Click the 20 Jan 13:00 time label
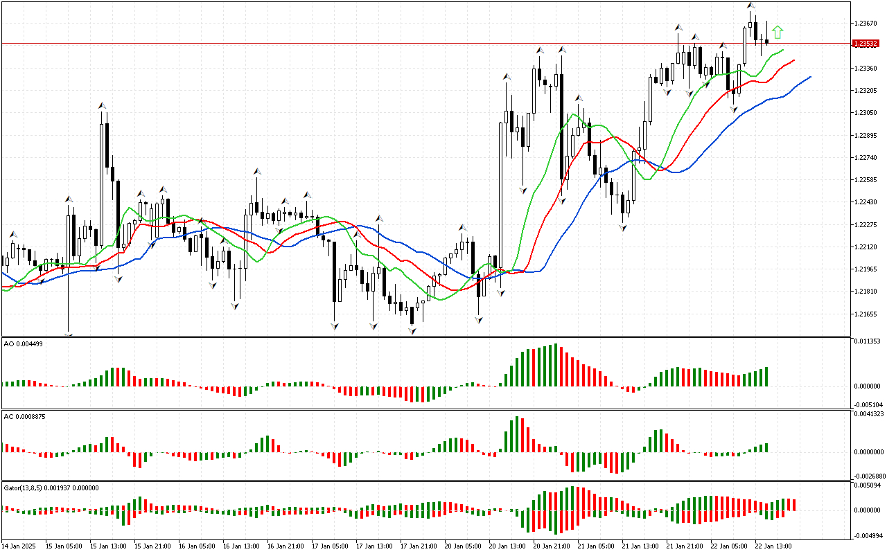 pyautogui.click(x=508, y=546)
